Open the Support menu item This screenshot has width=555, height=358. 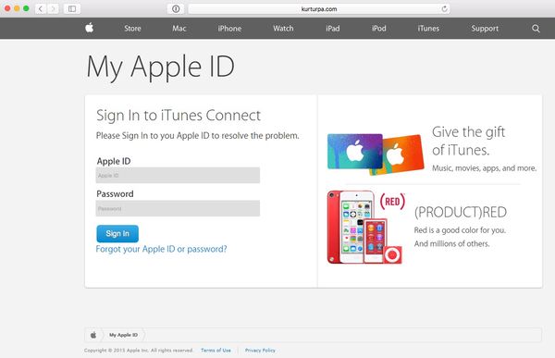[x=485, y=29]
